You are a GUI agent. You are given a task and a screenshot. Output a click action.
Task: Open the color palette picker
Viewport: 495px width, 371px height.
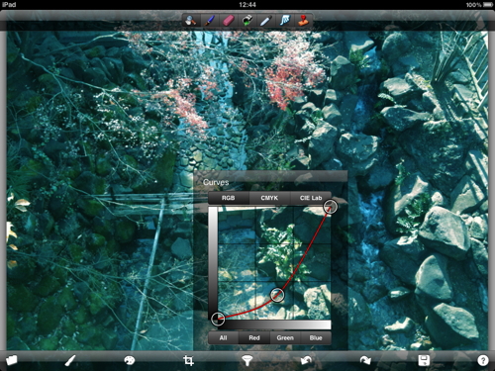(x=129, y=360)
